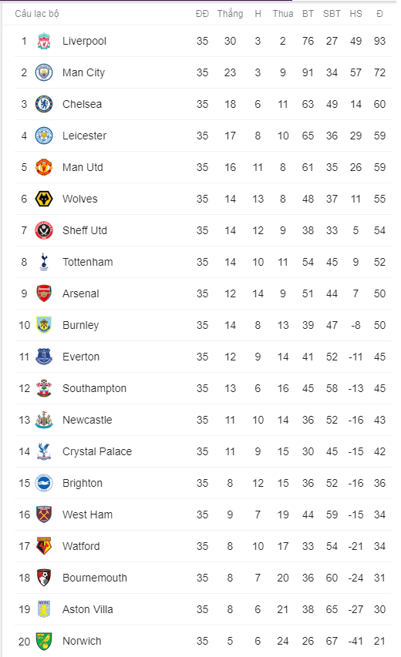Click the Arsenal club crest

click(x=44, y=293)
